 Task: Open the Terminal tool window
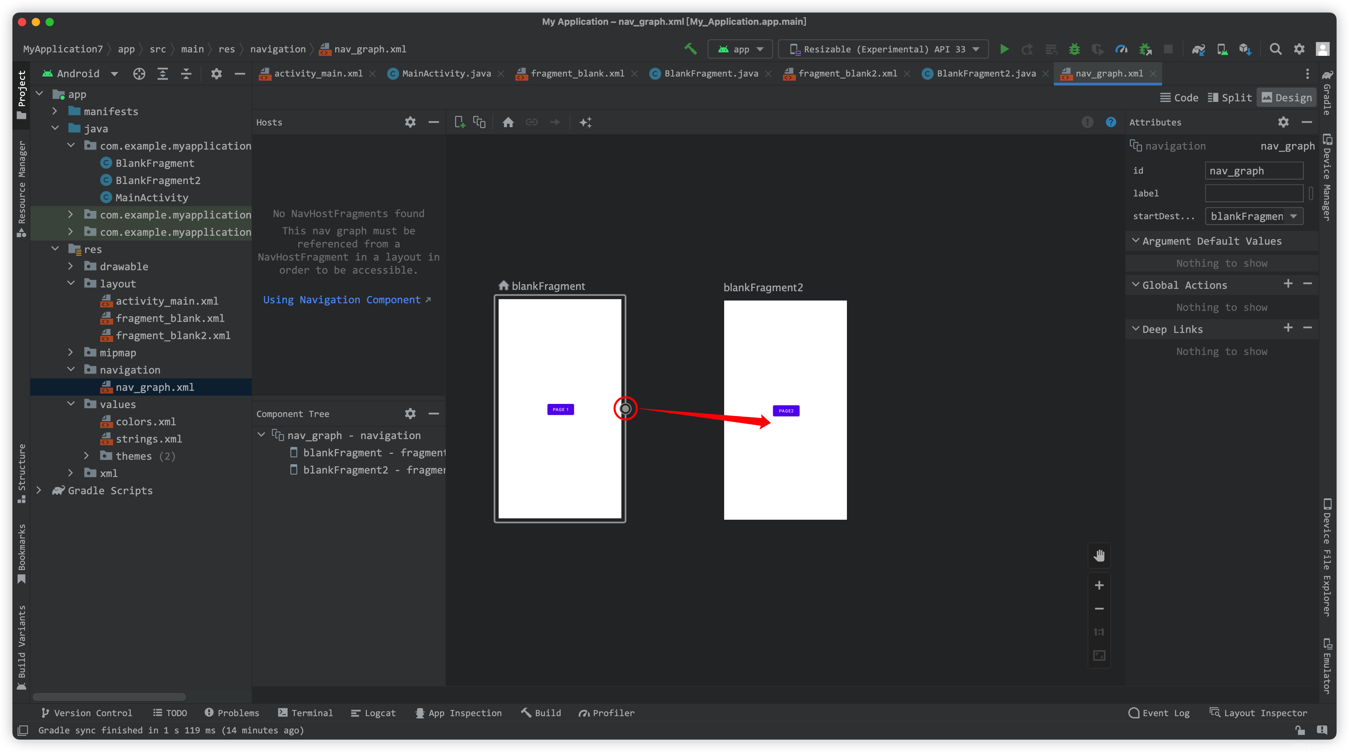(305, 713)
